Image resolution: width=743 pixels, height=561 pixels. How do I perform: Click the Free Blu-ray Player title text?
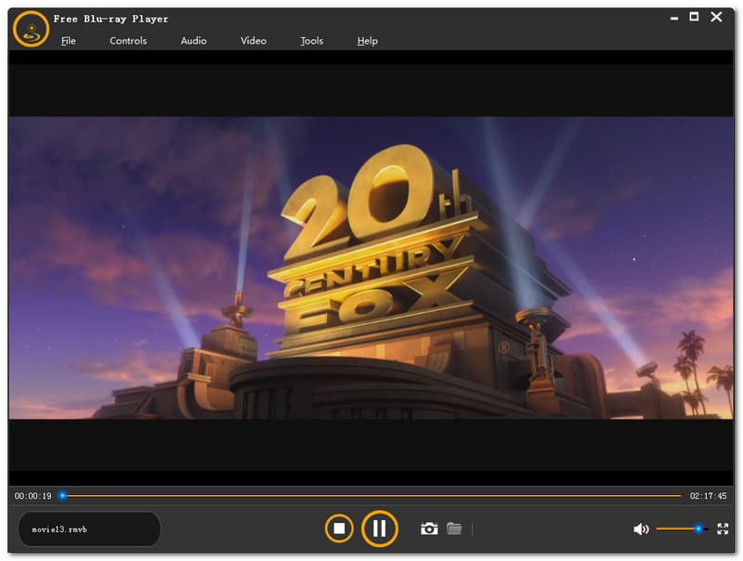click(x=111, y=19)
